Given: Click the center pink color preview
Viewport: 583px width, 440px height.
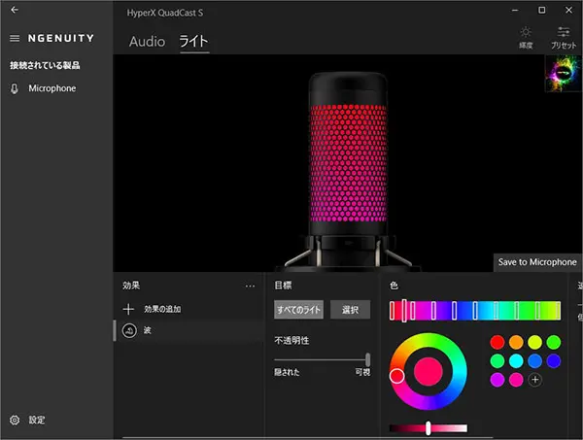Looking at the screenshot, I should coord(428,372).
